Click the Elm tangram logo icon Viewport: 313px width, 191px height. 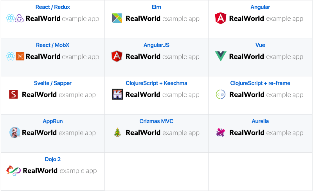117,18
